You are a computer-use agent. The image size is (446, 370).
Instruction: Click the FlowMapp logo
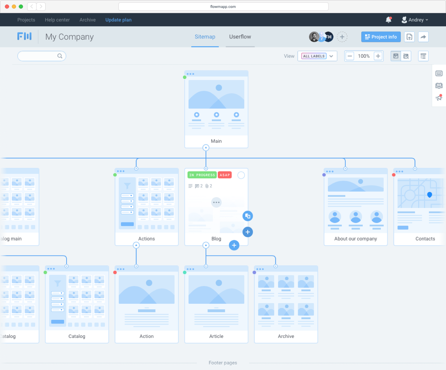pyautogui.click(x=25, y=36)
